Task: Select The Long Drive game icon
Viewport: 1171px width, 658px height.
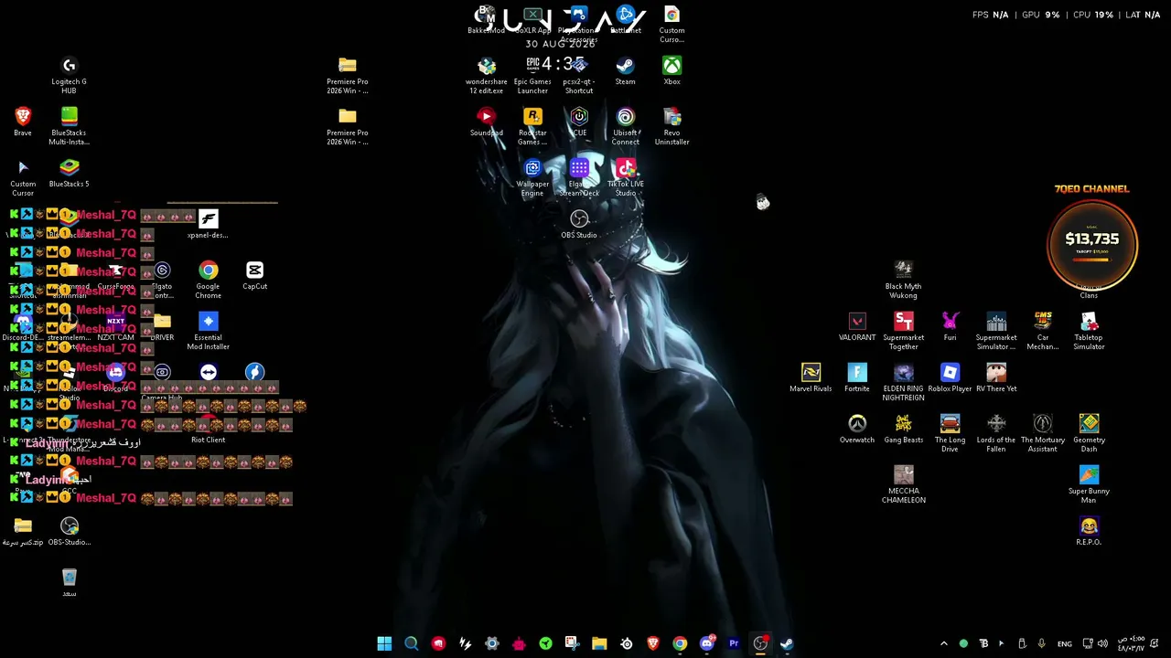Action: pos(950,433)
